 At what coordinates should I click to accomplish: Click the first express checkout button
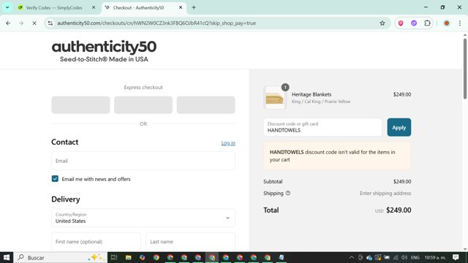coord(80,104)
